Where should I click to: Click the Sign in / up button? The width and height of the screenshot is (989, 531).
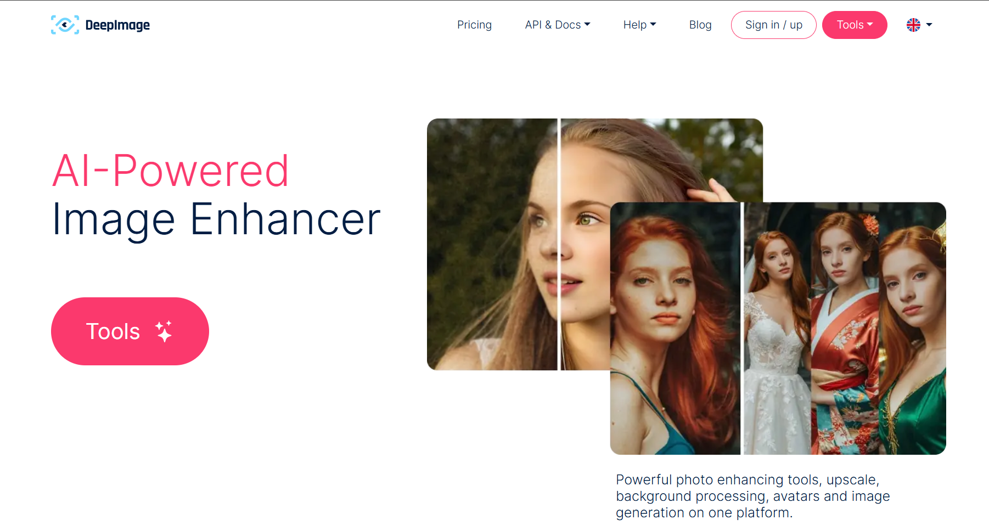tap(773, 25)
